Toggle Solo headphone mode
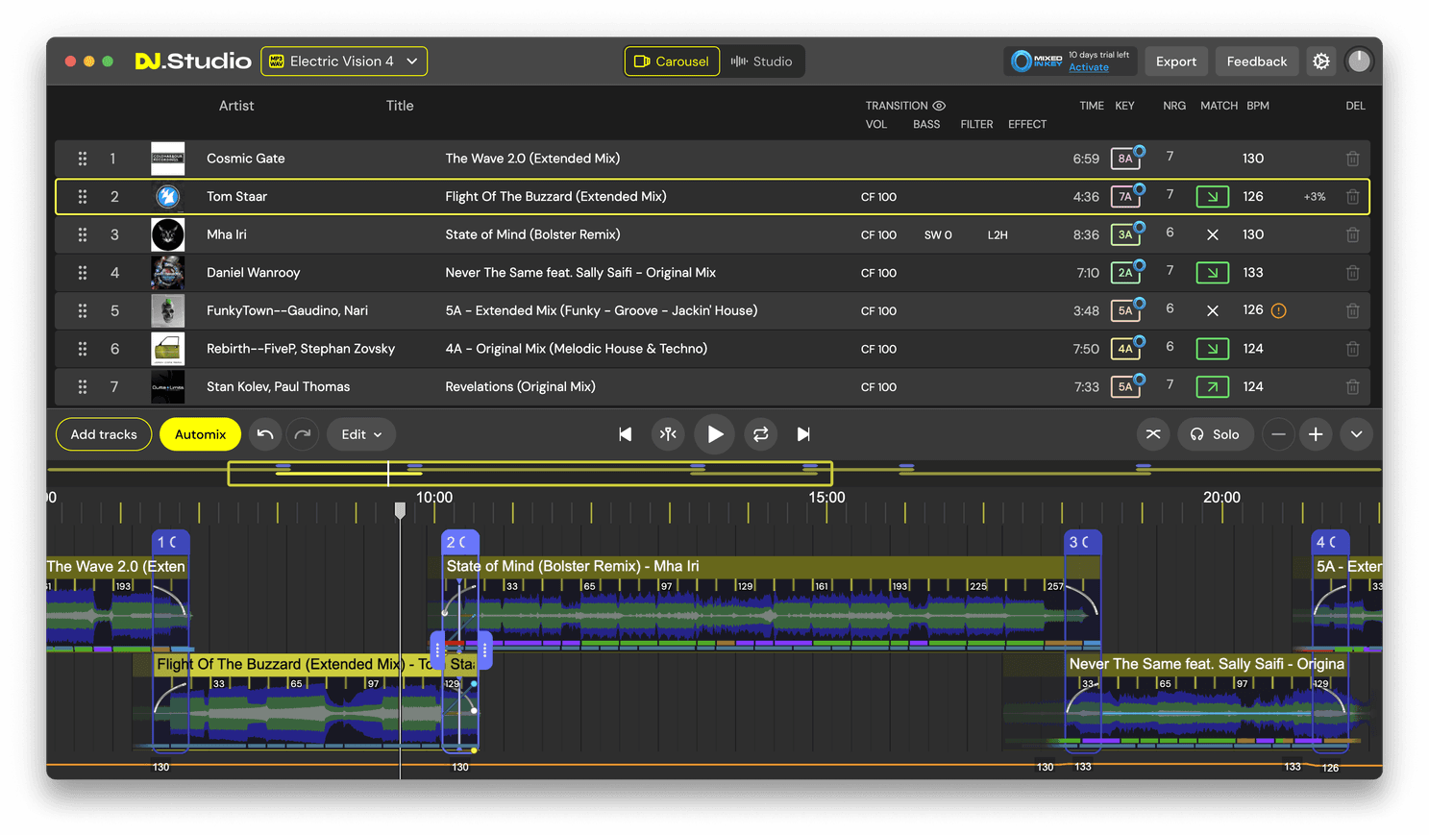This screenshot has width=1429, height=835. pyautogui.click(x=1215, y=434)
